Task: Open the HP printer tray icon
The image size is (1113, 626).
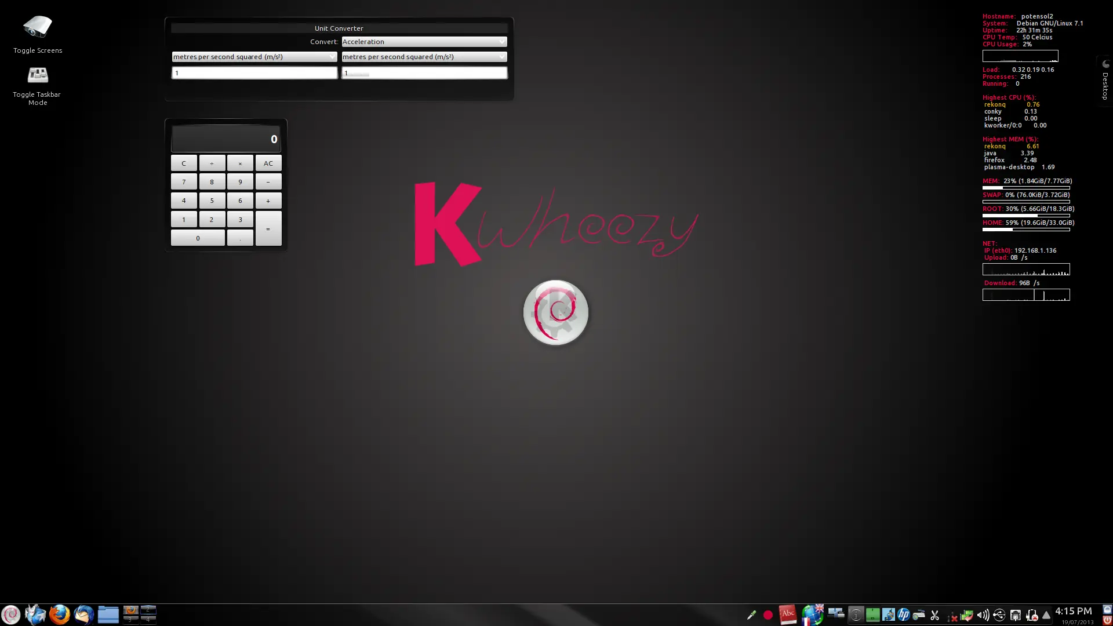Action: point(904,615)
